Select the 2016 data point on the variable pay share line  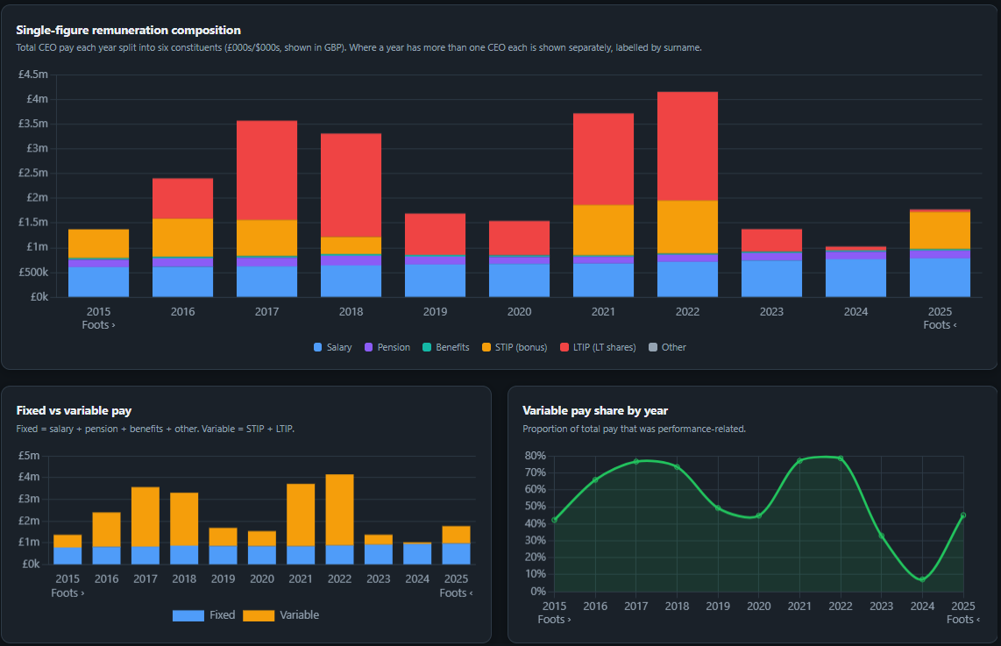[x=595, y=479]
